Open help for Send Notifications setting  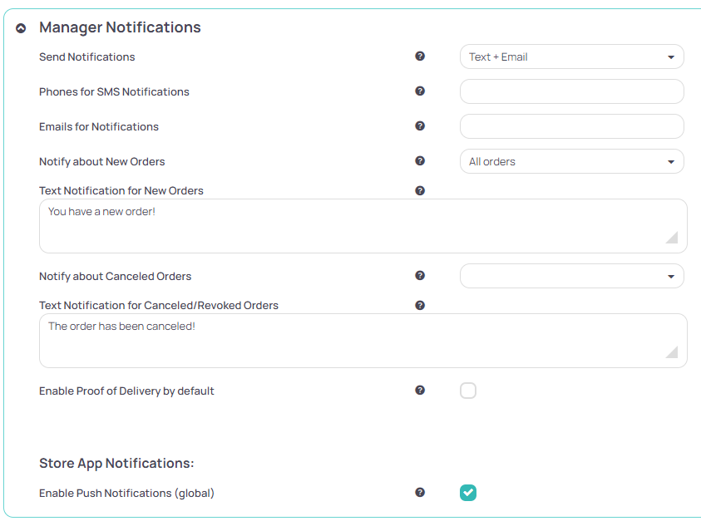coord(420,57)
